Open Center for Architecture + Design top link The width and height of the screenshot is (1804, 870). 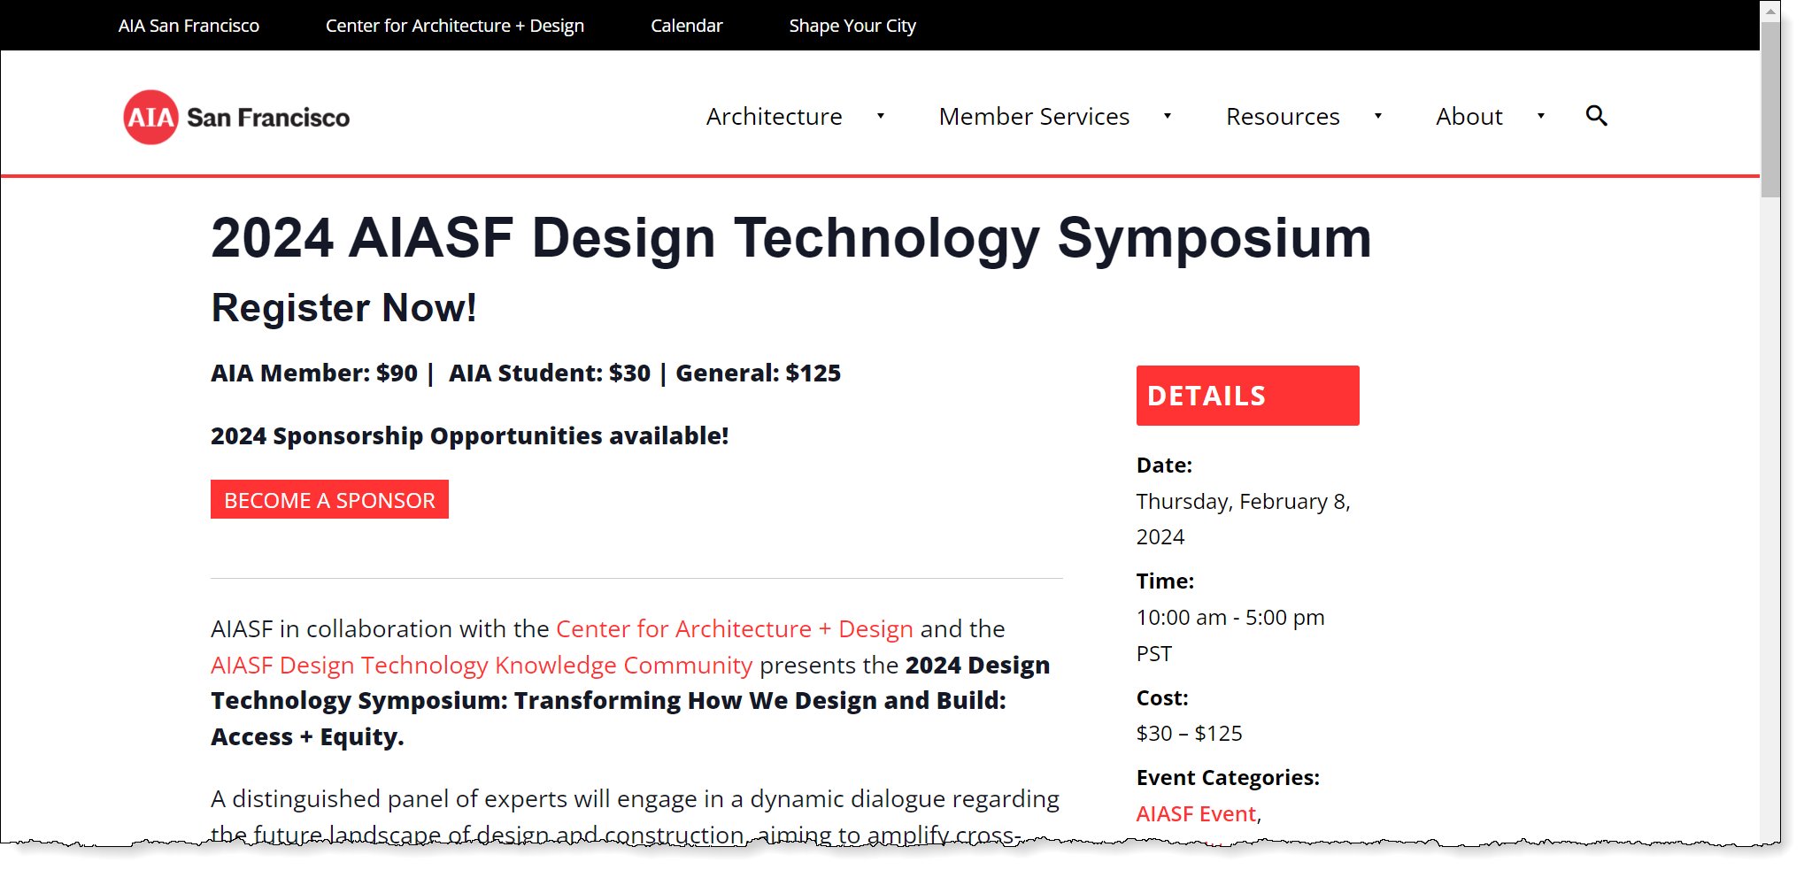455,26
